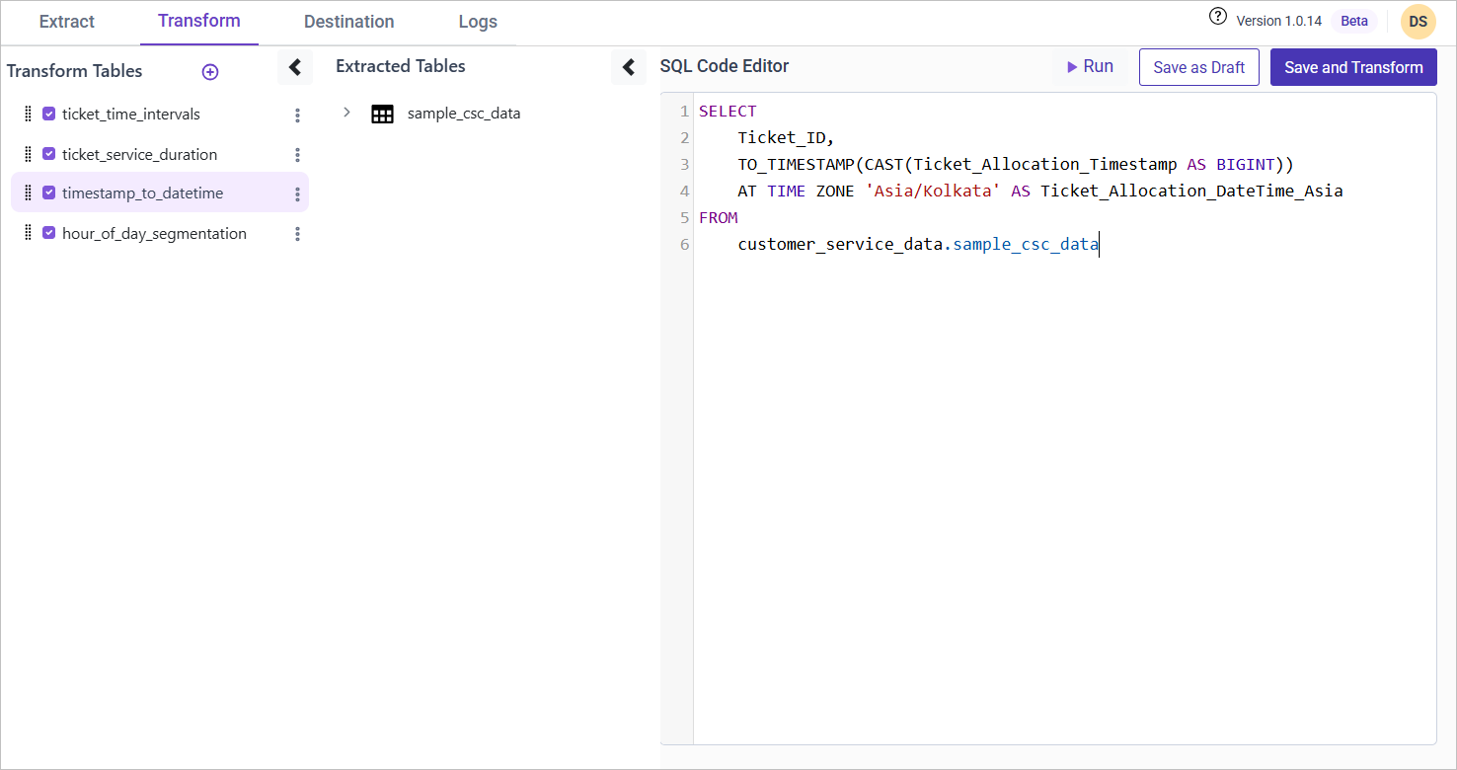Open three-dot menu for timestamp_to_datetime
The height and width of the screenshot is (770, 1457).
[x=297, y=194]
